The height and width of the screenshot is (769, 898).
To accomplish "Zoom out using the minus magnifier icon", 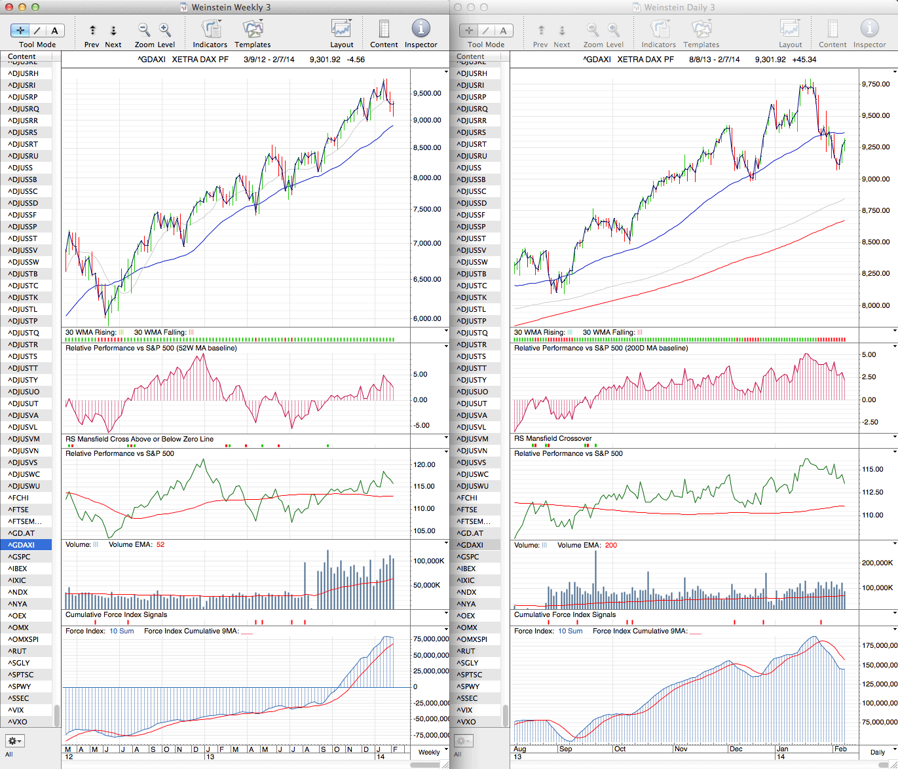I will pos(144,29).
